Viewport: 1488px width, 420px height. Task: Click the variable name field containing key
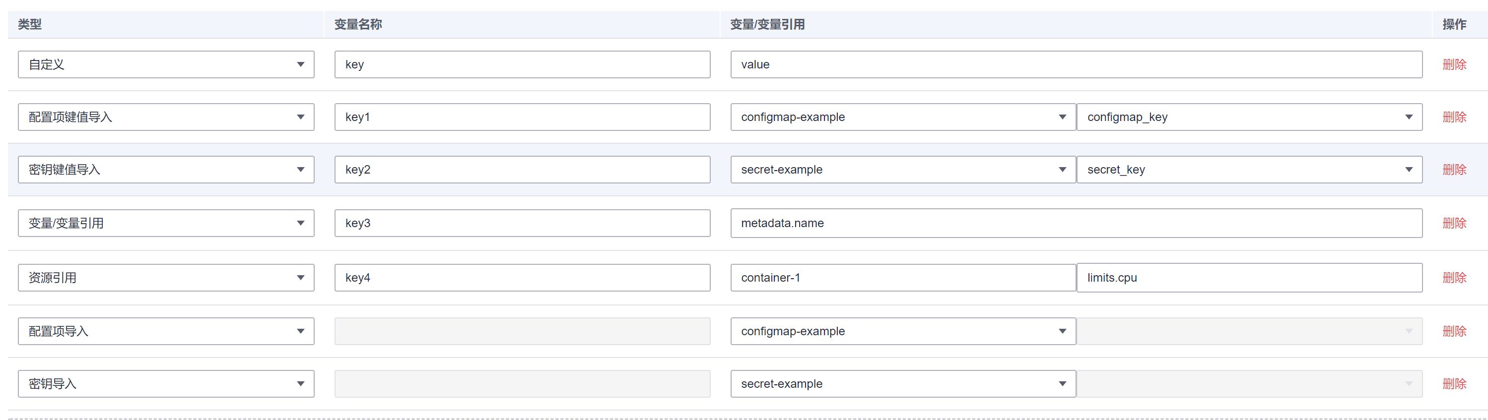point(522,64)
